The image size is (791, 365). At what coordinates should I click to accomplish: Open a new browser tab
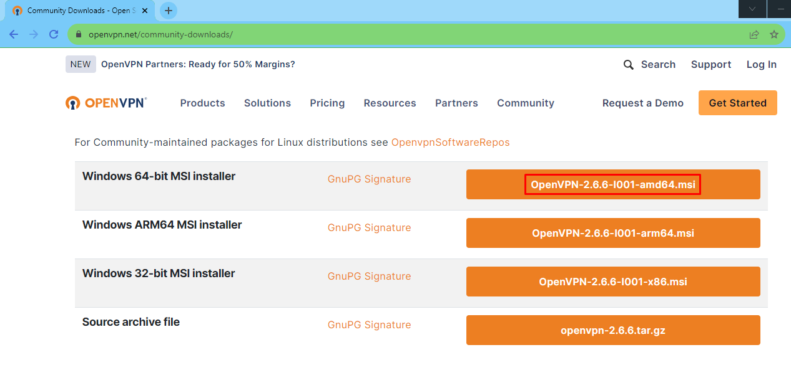pos(169,11)
